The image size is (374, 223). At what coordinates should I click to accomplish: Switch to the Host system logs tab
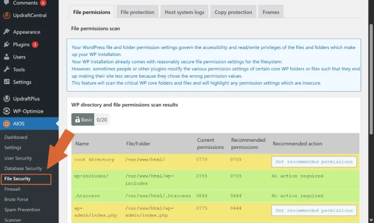(x=185, y=12)
